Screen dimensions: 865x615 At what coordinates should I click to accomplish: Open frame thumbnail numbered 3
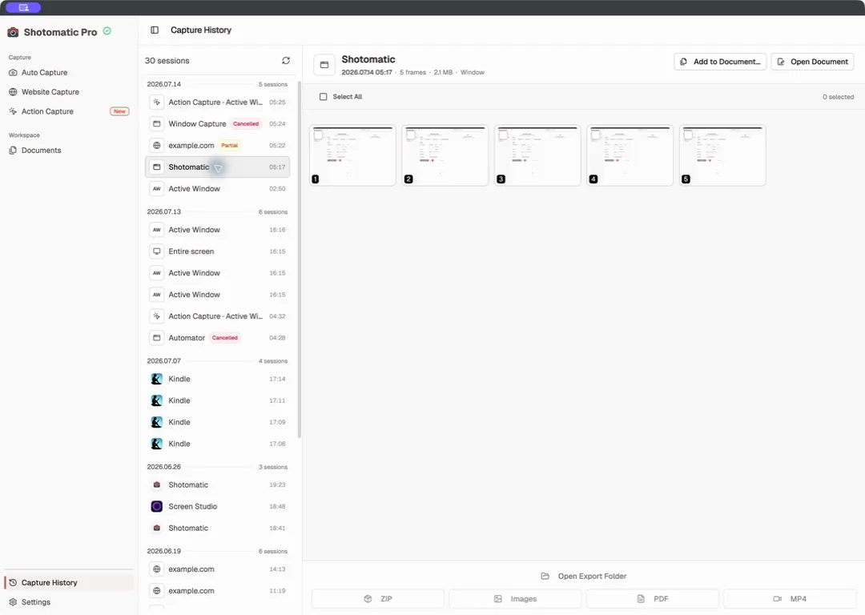click(x=537, y=155)
